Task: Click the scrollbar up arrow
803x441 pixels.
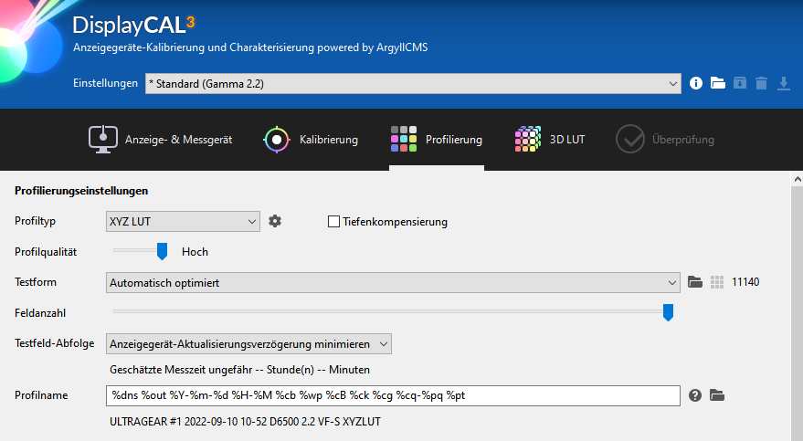Action: coord(797,179)
